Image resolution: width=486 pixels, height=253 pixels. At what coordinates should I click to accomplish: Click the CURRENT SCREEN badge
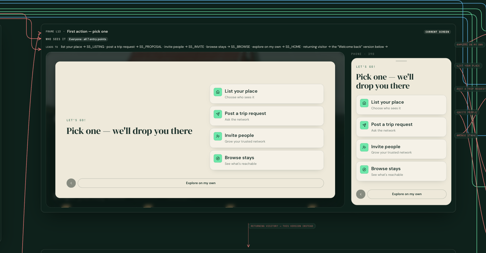(437, 32)
